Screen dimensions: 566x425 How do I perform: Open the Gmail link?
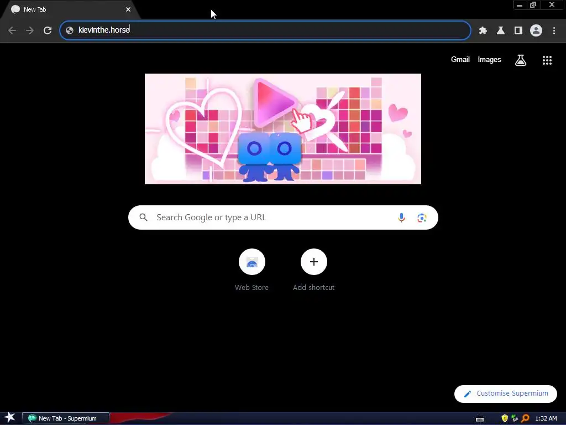(460, 60)
